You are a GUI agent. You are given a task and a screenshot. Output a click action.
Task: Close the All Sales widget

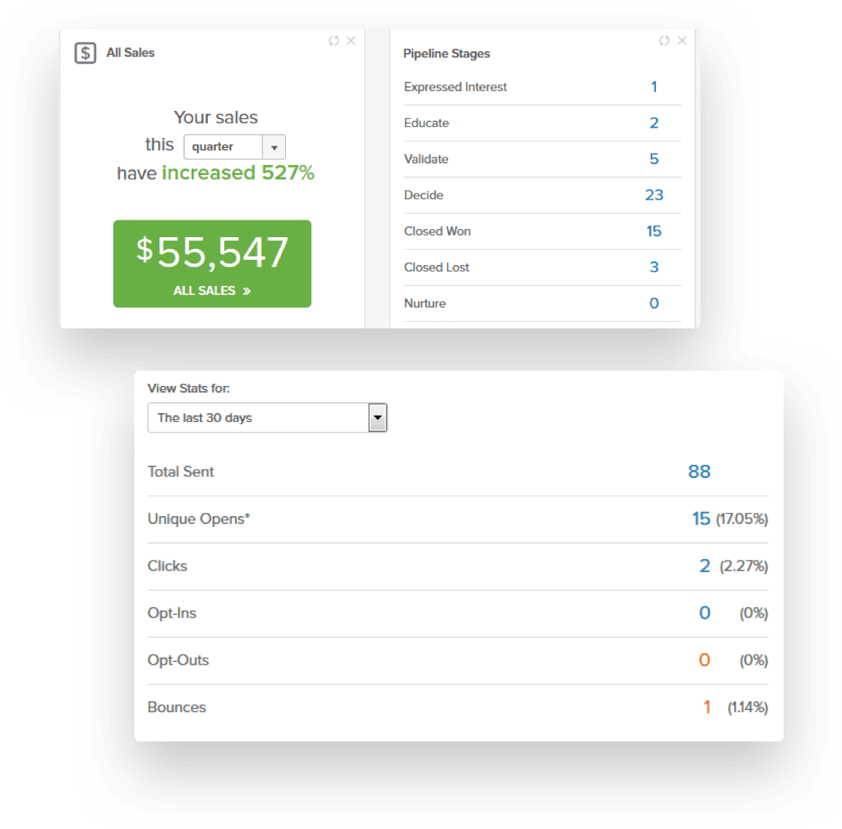[351, 41]
